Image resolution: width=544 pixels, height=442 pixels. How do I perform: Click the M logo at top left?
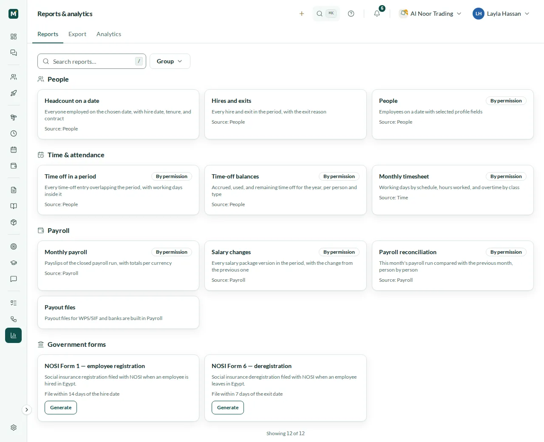coord(14,14)
